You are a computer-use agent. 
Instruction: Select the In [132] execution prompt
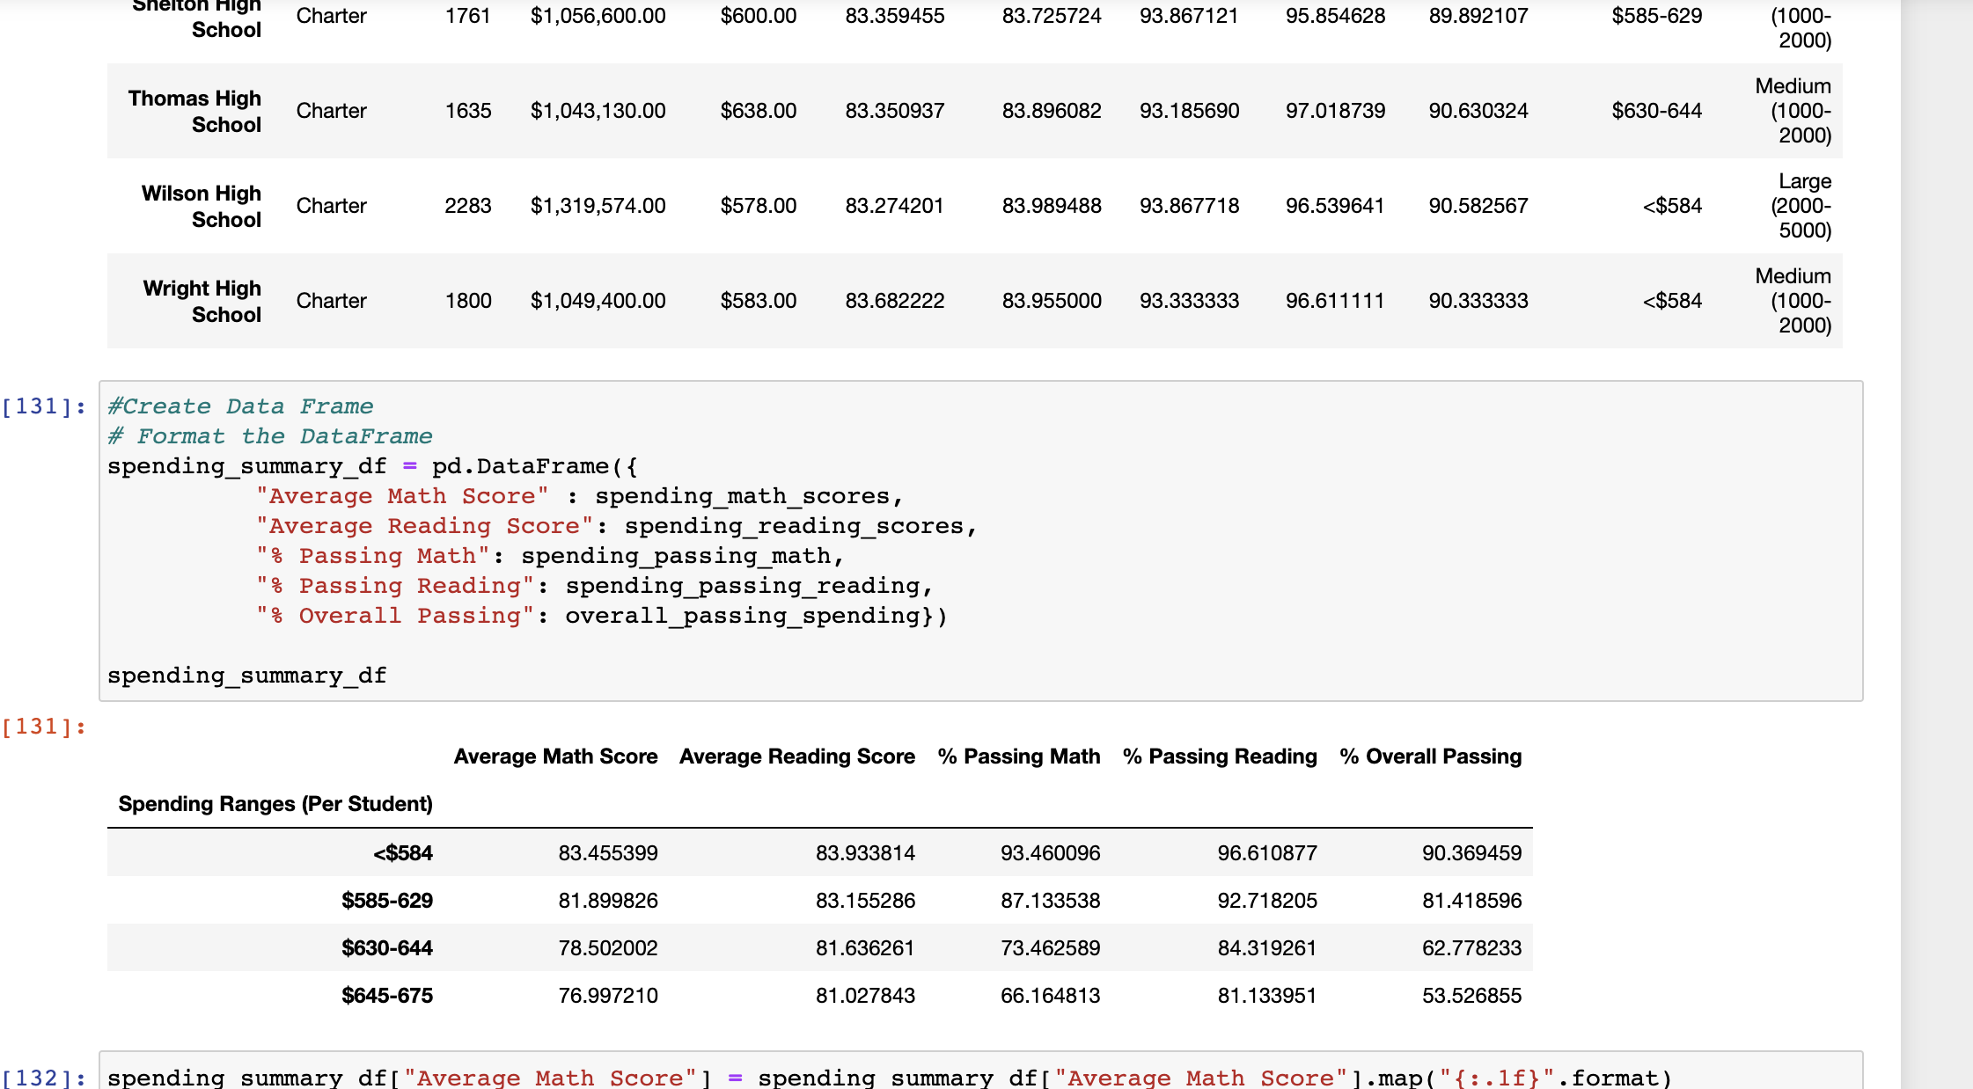pos(43,1077)
